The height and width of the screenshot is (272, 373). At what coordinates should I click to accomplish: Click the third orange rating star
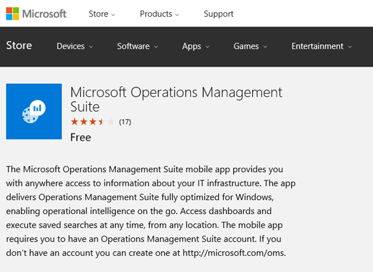(x=92, y=122)
